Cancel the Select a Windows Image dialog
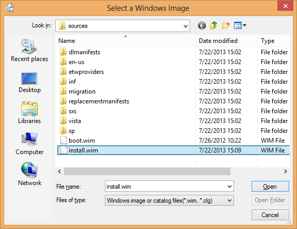The height and width of the screenshot is (229, 297). click(x=270, y=215)
